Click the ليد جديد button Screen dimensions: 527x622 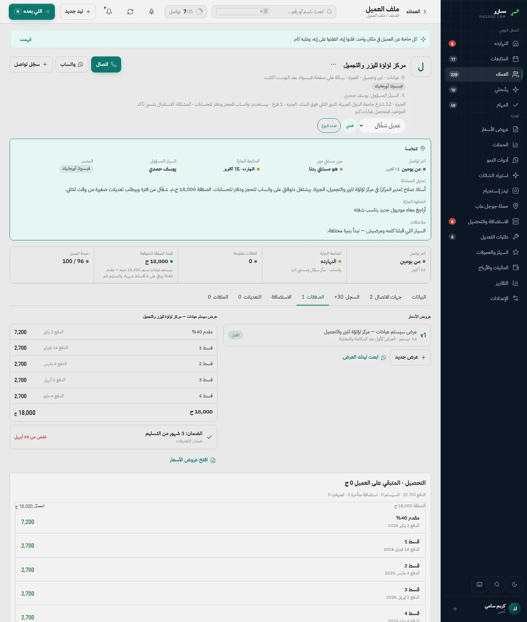coord(78,12)
